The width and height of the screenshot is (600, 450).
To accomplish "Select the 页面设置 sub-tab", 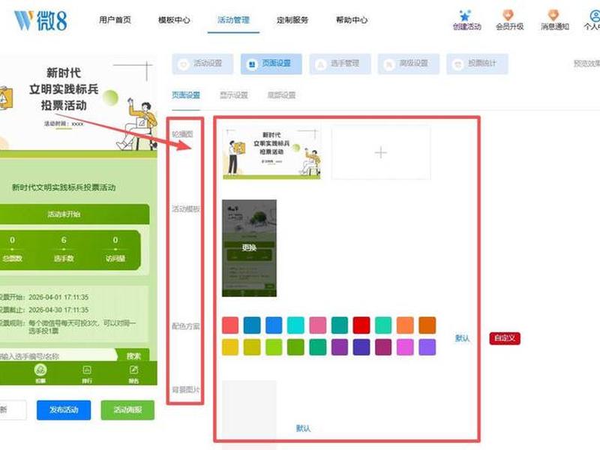I will [x=186, y=95].
